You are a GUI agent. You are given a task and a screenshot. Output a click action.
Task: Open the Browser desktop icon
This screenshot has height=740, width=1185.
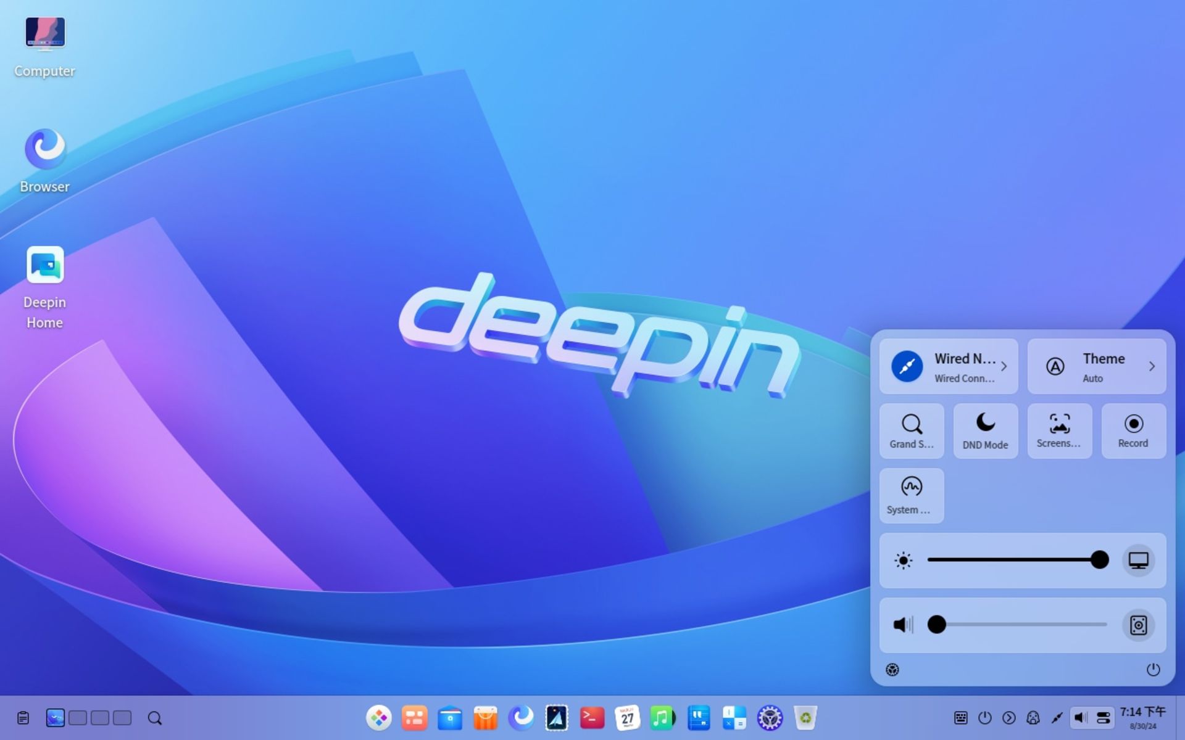tap(44, 162)
